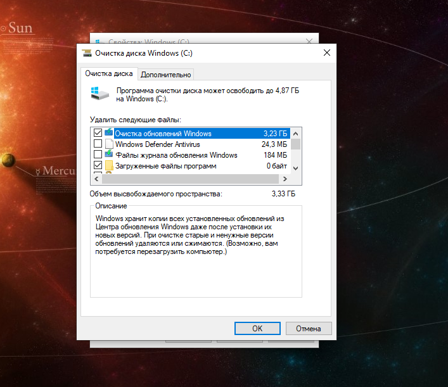Select the Очистка диска tab
The height and width of the screenshot is (387, 448).
109,73
